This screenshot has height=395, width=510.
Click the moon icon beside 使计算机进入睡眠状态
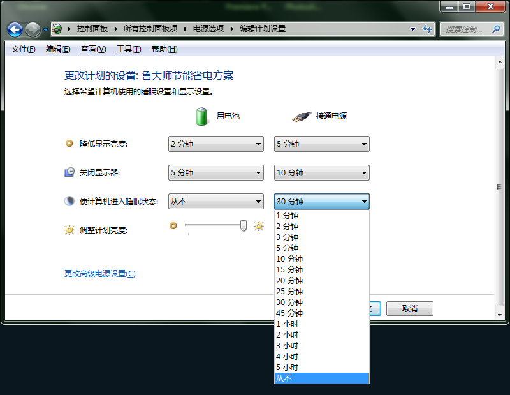click(69, 201)
